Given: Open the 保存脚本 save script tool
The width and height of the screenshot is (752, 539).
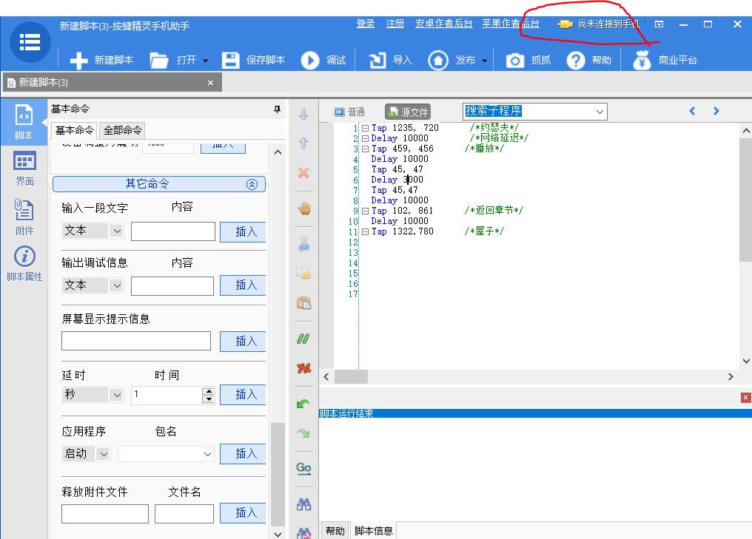Looking at the screenshot, I should point(255,60).
